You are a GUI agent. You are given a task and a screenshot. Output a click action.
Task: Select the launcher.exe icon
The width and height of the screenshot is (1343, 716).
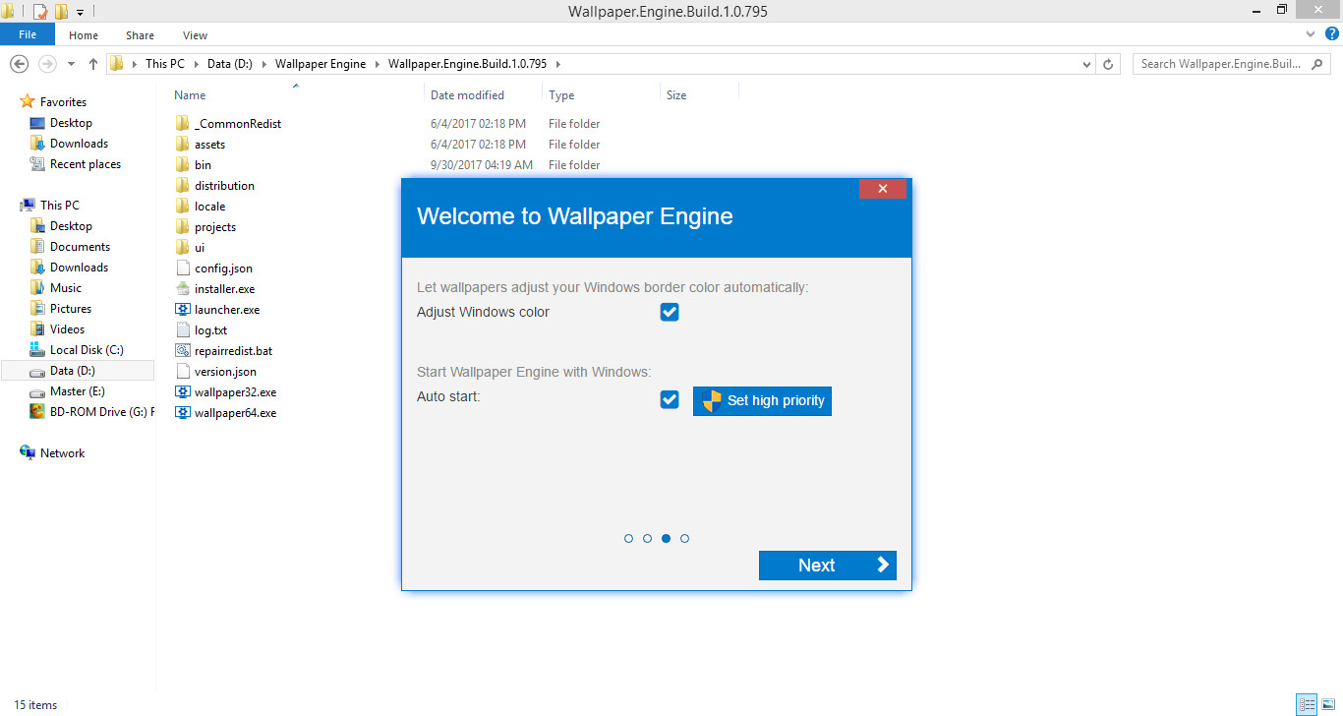click(x=182, y=310)
